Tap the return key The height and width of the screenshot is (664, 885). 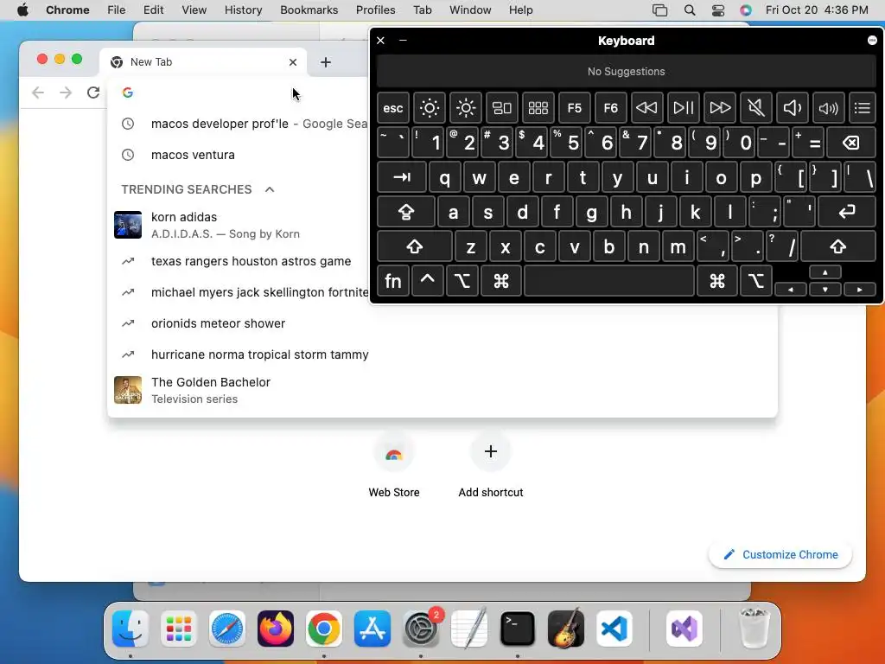click(847, 213)
